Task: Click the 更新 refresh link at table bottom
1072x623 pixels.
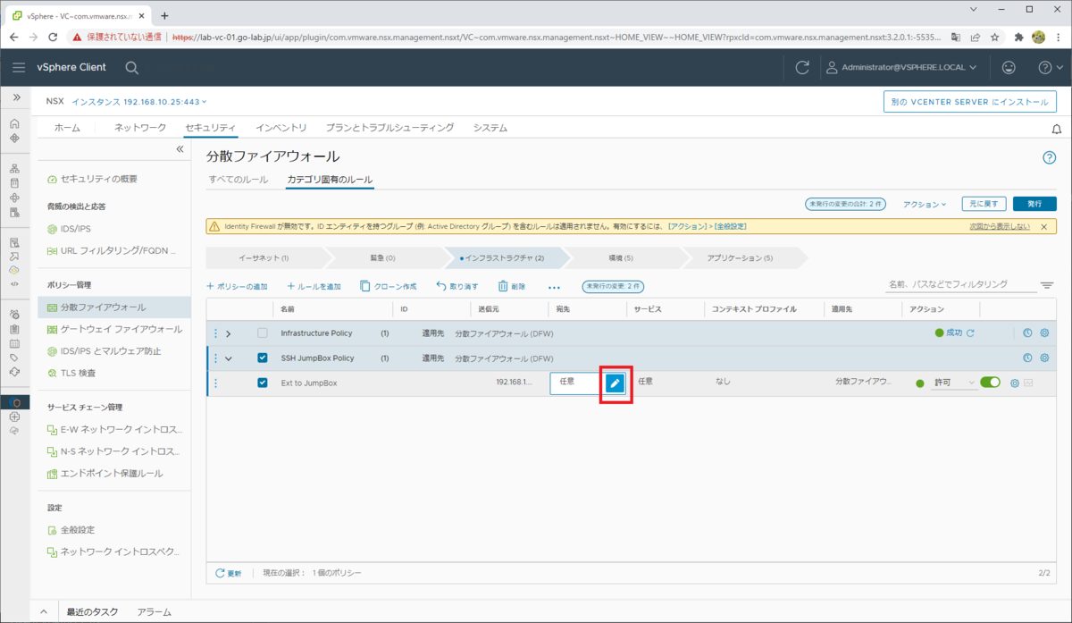Action: (229, 572)
